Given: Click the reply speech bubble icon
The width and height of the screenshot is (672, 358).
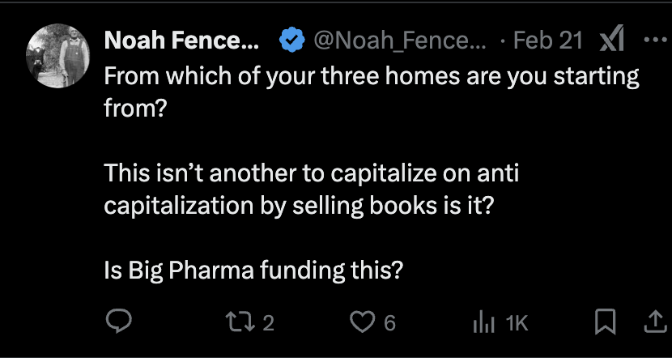Looking at the screenshot, I should click(119, 322).
